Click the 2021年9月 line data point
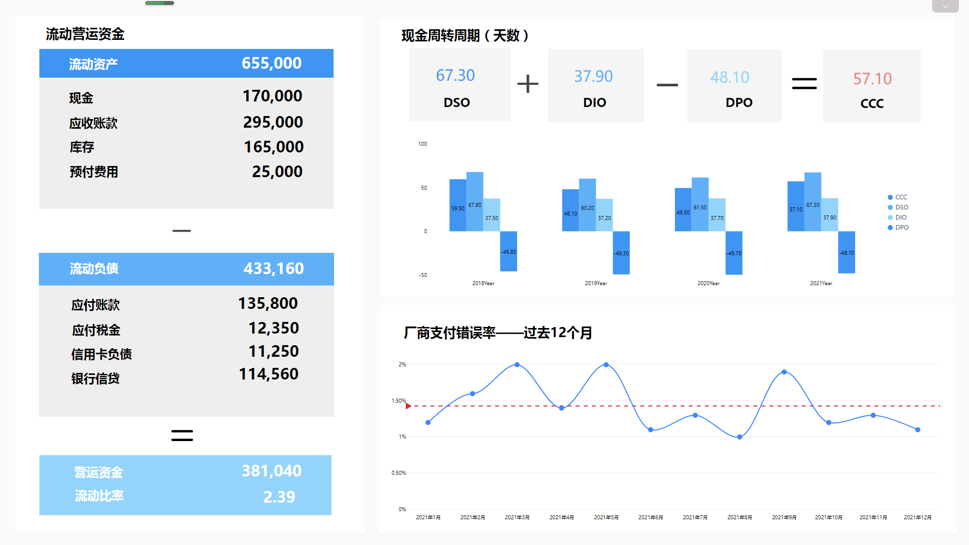This screenshot has height=545, width=969. click(784, 372)
